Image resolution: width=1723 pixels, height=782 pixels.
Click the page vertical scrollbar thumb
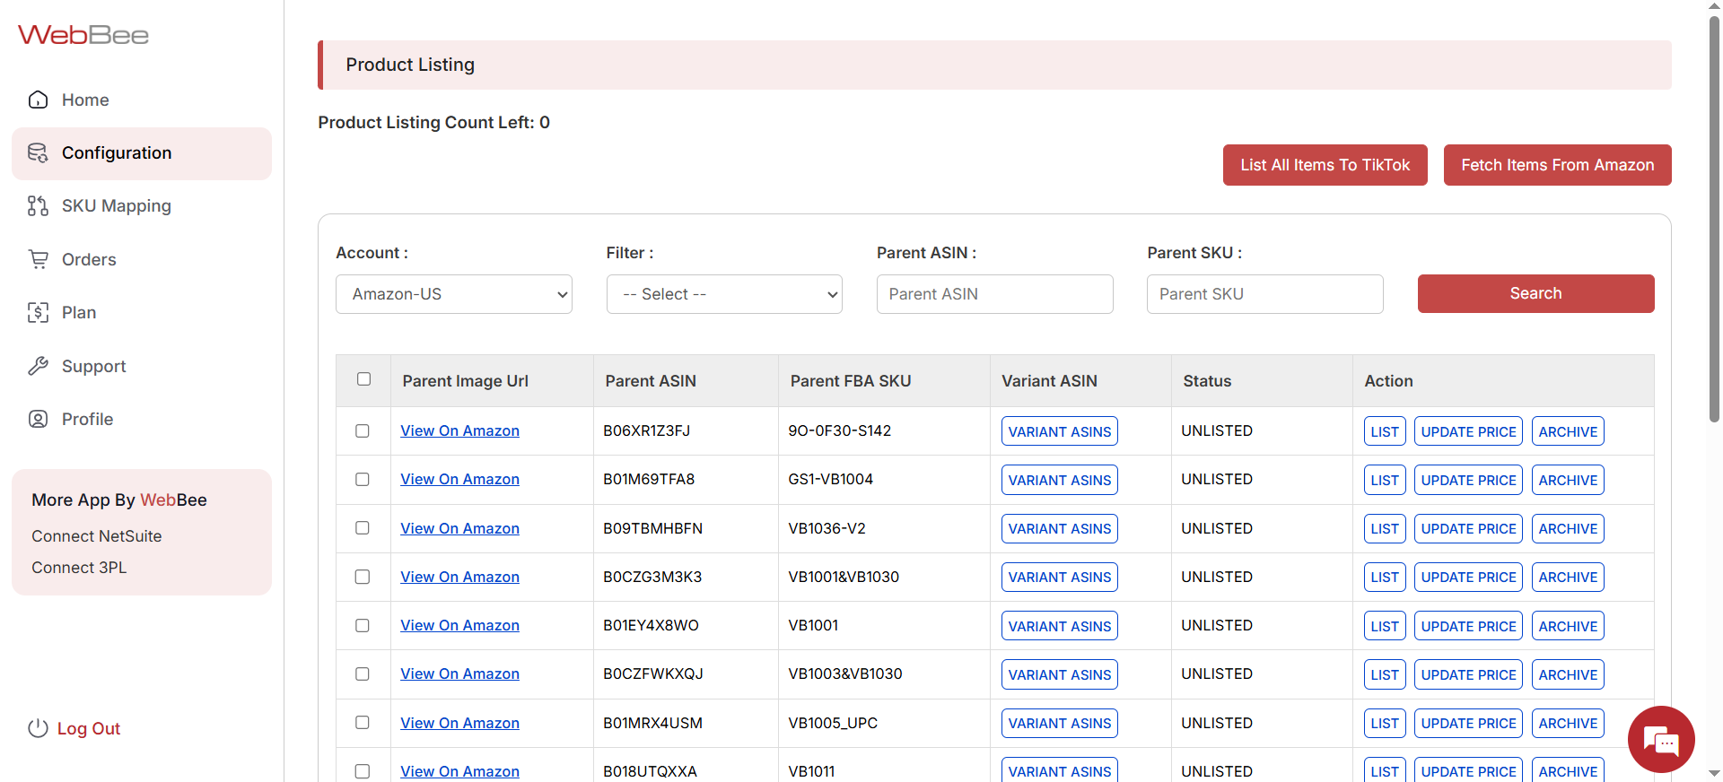click(1714, 215)
